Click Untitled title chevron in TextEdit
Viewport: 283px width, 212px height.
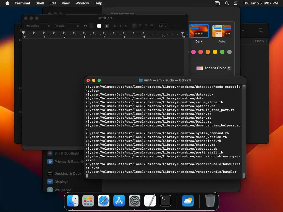[x=114, y=18]
